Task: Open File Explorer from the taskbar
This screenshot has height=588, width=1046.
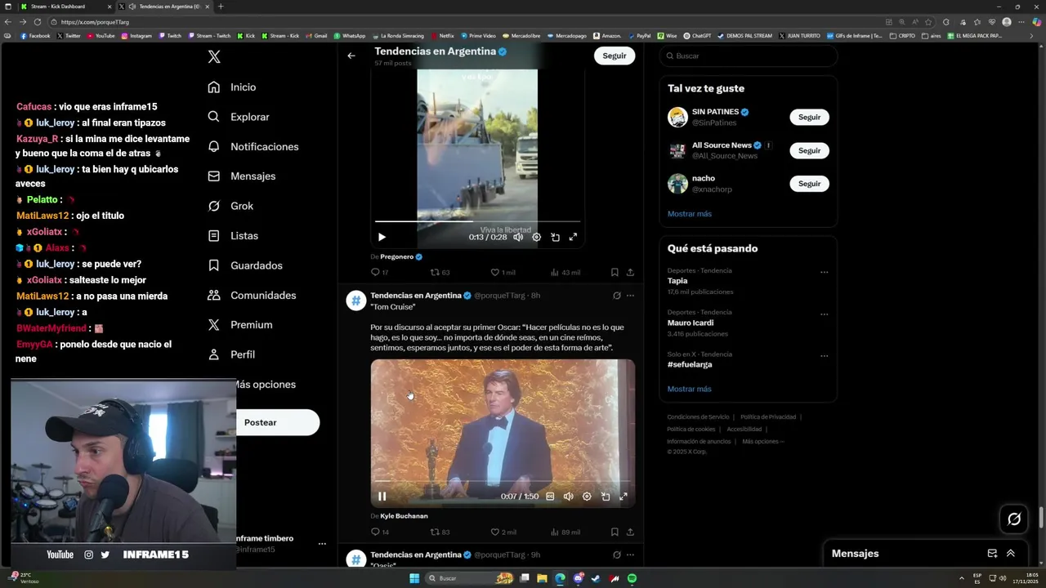Action: click(x=542, y=578)
